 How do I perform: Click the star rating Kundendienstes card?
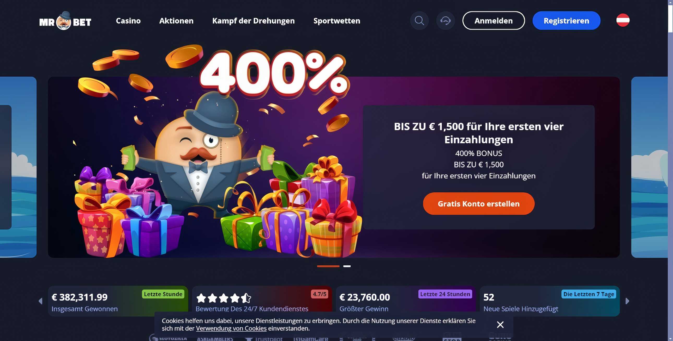pyautogui.click(x=262, y=301)
